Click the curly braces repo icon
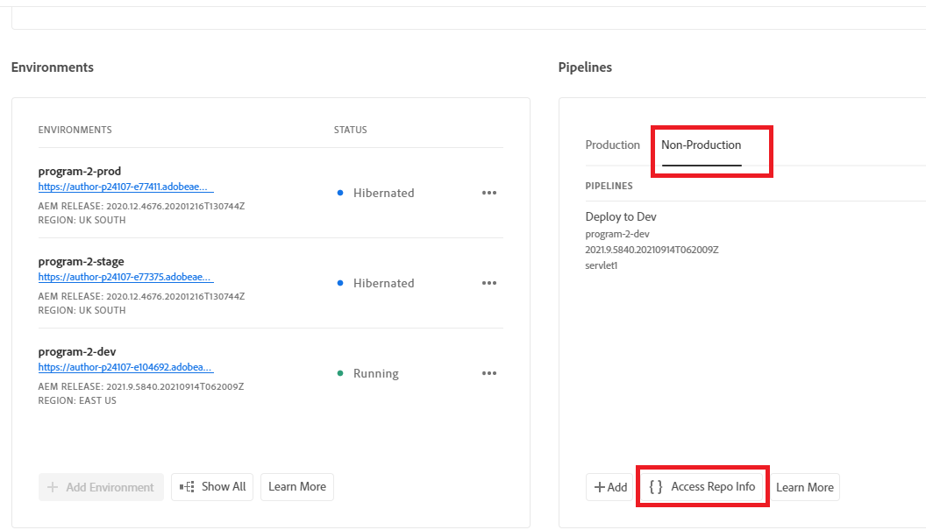926x530 pixels. [656, 487]
